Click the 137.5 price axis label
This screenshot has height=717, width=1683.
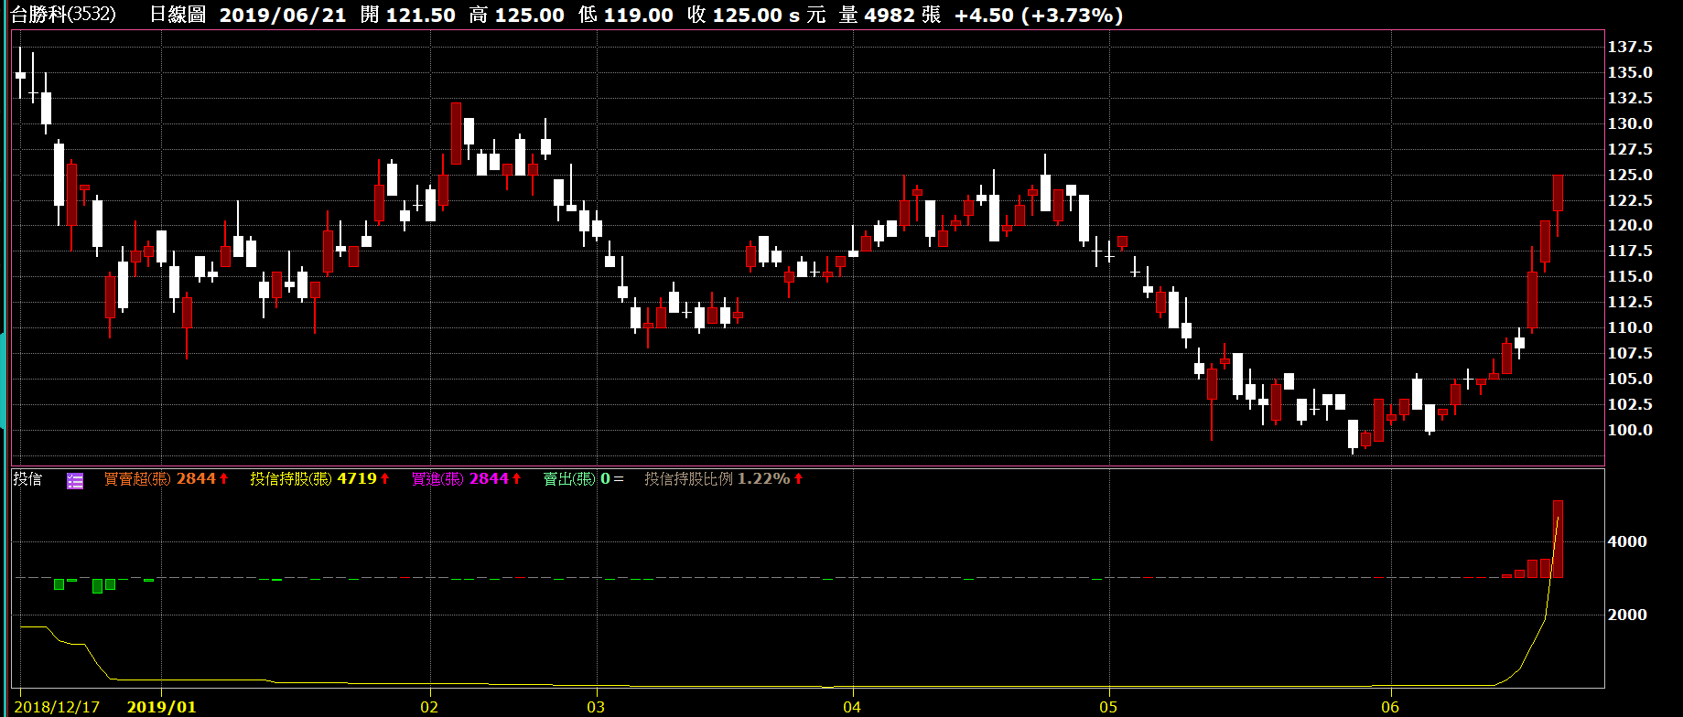tap(1630, 47)
